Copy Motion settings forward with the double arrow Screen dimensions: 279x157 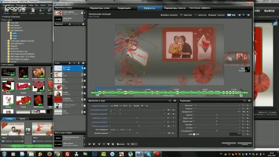174,101
